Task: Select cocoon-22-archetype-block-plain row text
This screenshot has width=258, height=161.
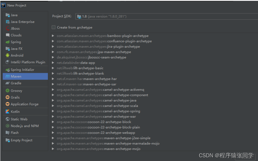Action: click(x=98, y=127)
